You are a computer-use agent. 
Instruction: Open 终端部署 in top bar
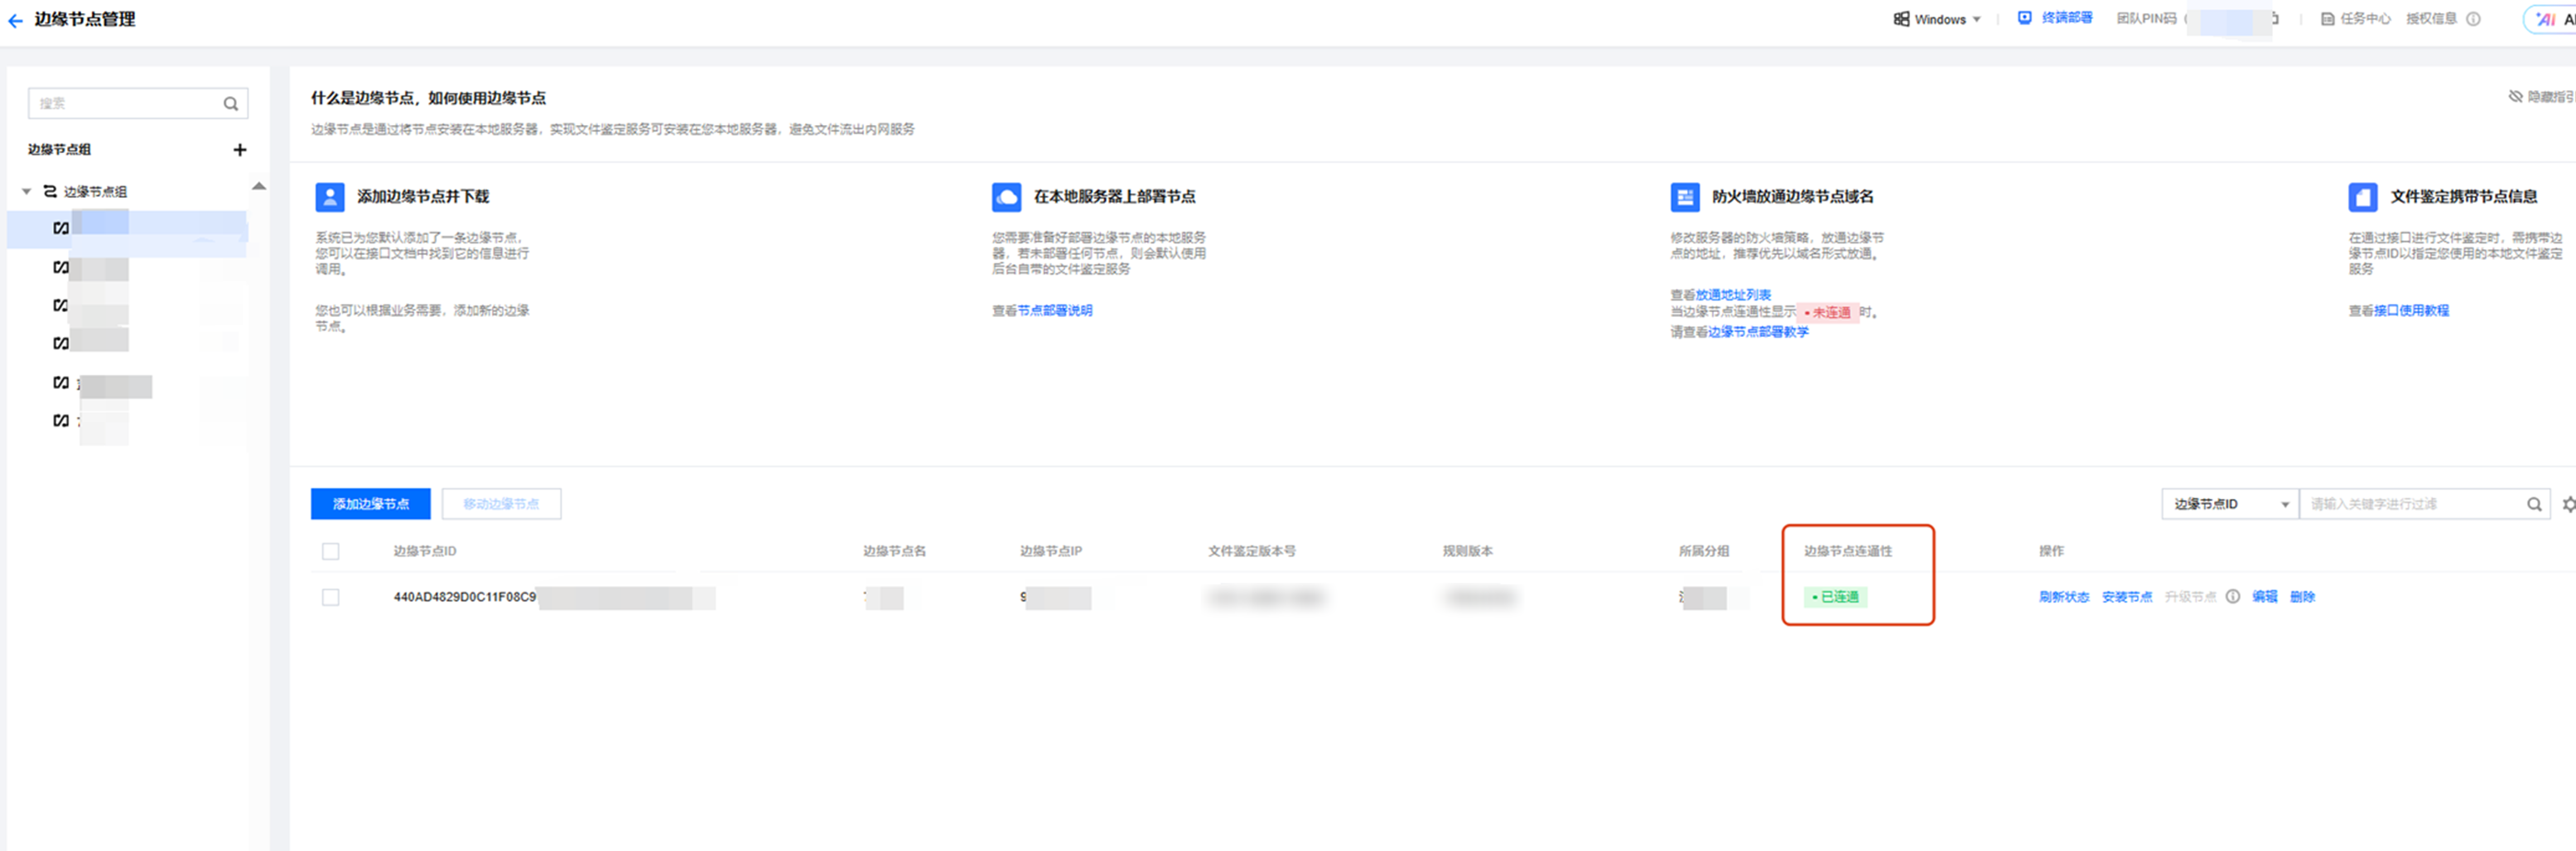click(x=2055, y=18)
